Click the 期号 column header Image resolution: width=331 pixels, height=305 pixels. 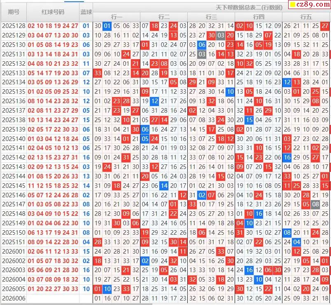coord(14,12)
